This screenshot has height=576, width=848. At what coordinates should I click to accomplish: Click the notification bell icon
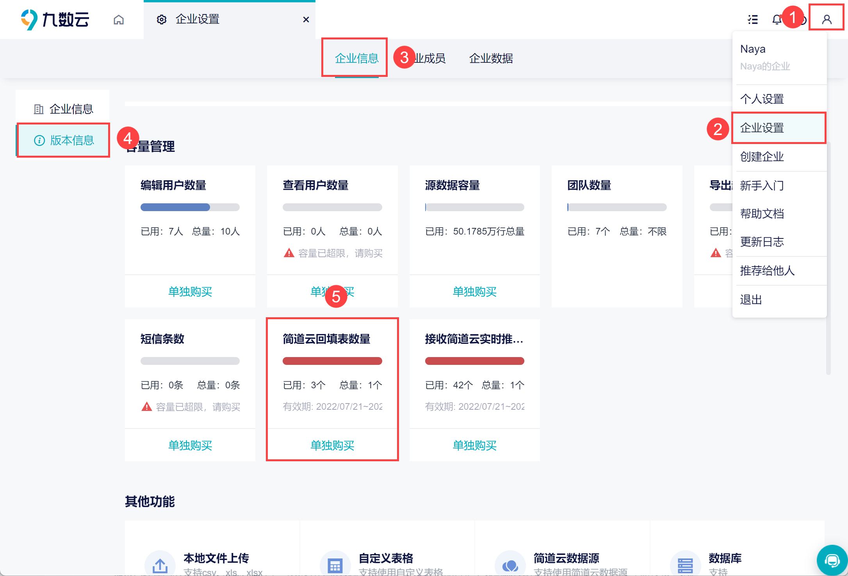(x=777, y=19)
